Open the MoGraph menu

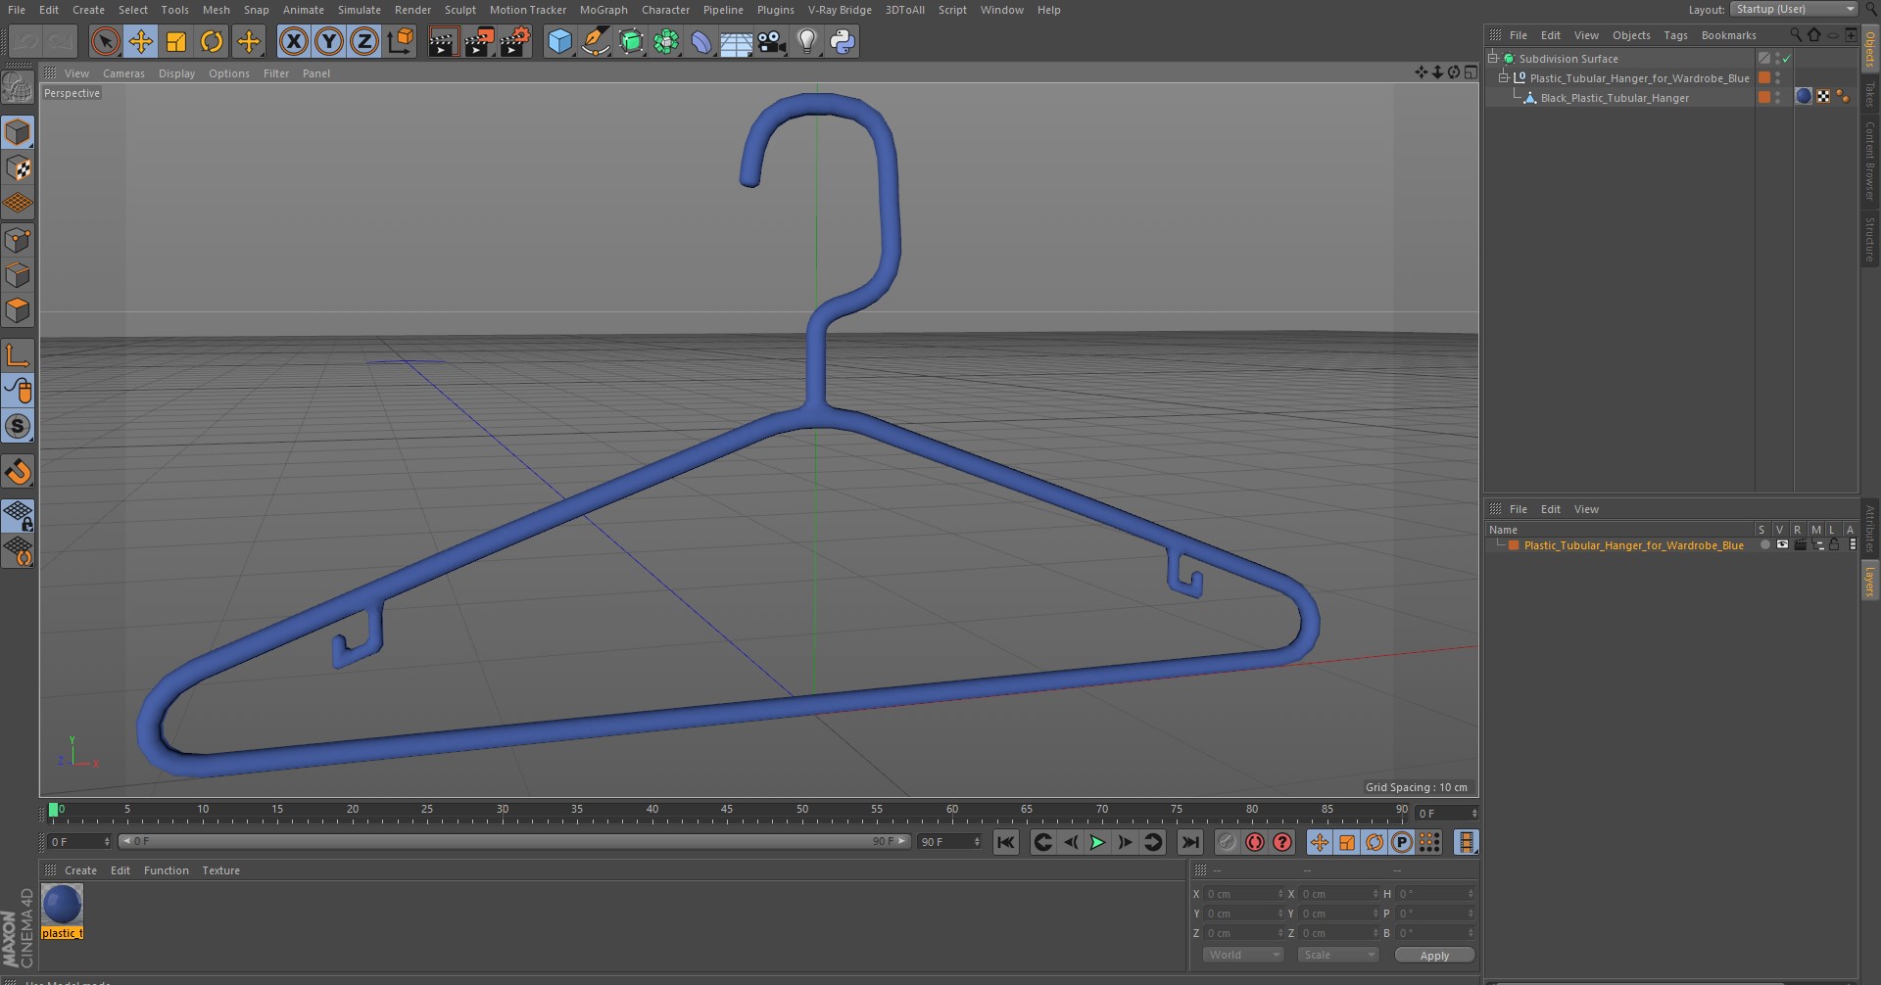(603, 10)
